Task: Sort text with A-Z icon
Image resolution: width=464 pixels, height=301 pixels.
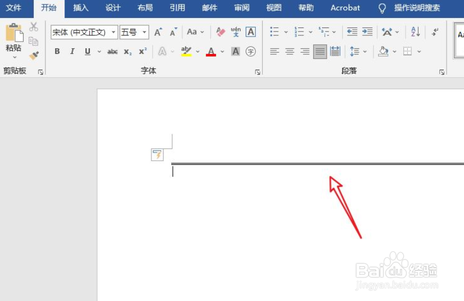Action: click(416, 31)
